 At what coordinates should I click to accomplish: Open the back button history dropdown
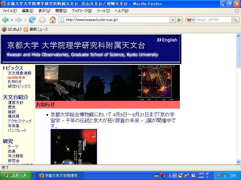tap(12, 20)
